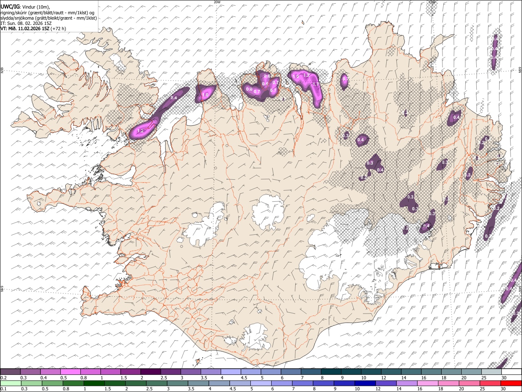Click the '0.1' label under the lower color bar
This screenshot has width=522, height=392.
point(3,389)
